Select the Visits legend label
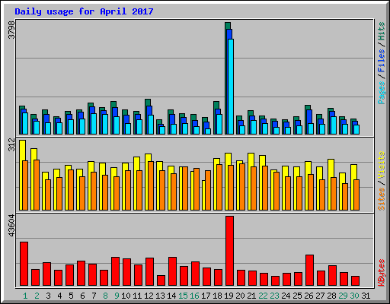 (x=381, y=165)
